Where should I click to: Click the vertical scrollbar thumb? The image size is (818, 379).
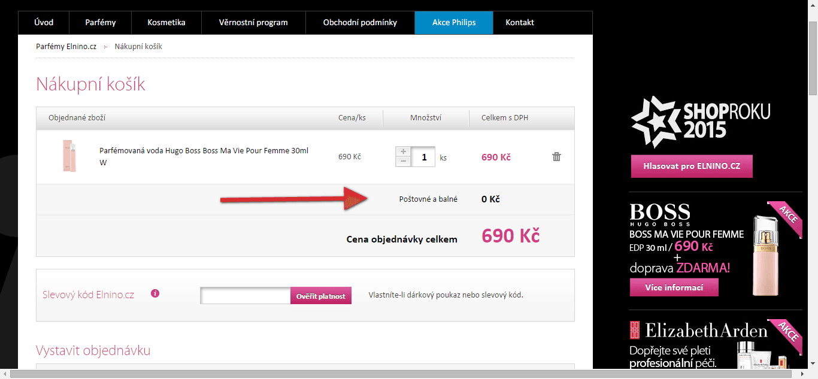pyautogui.click(x=813, y=58)
